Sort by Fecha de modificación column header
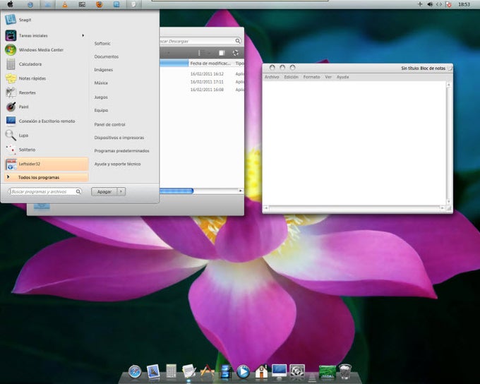Screen dimensions: 480x384 [x=210, y=64]
